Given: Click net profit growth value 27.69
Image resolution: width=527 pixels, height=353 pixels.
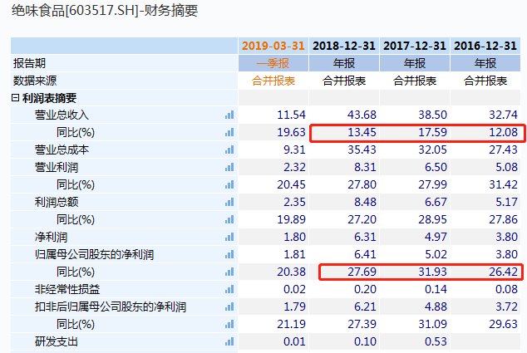Looking at the screenshot, I should coord(362,272).
